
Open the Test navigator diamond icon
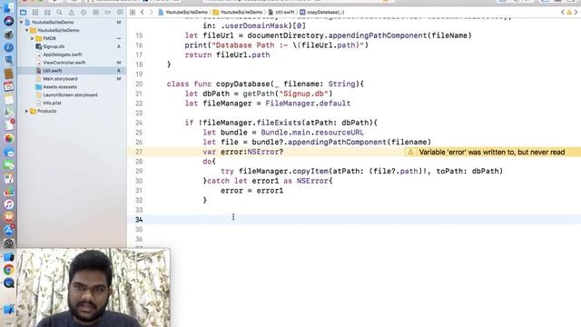[x=84, y=12]
